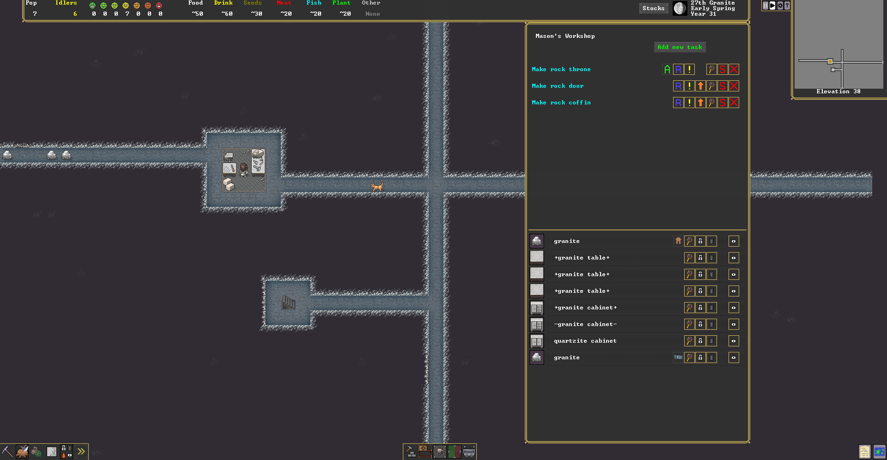
Task: Click the moon phase icon
Action: click(680, 8)
